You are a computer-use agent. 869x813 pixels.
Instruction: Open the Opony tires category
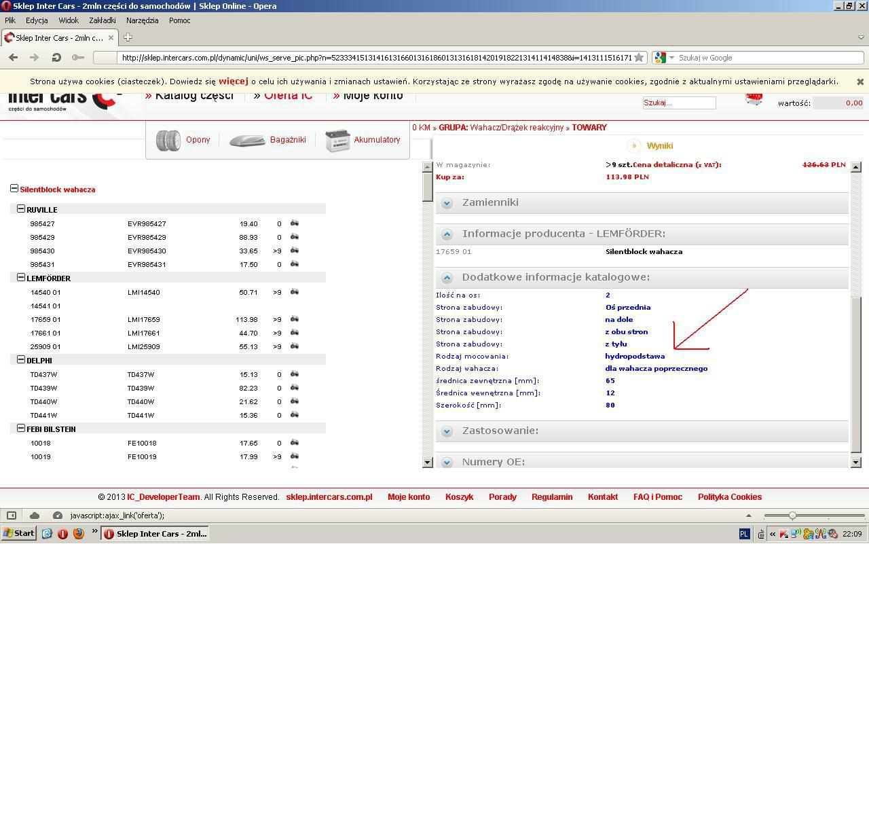pos(183,140)
